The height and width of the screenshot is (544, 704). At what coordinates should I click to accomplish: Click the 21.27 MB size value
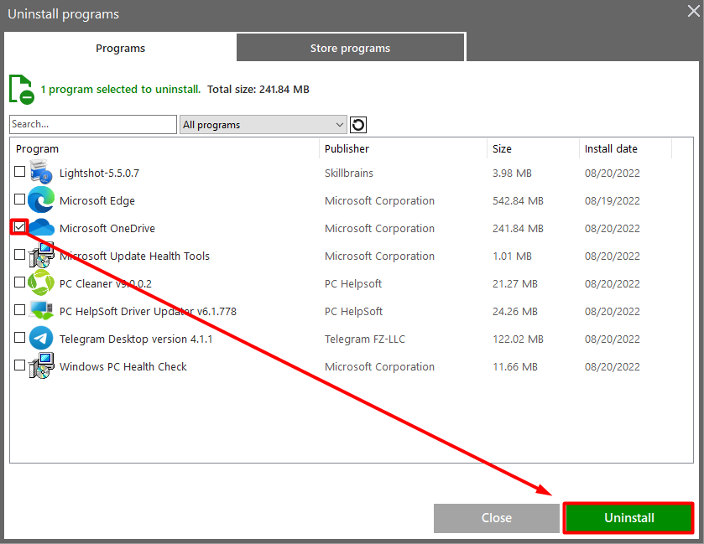pos(514,284)
